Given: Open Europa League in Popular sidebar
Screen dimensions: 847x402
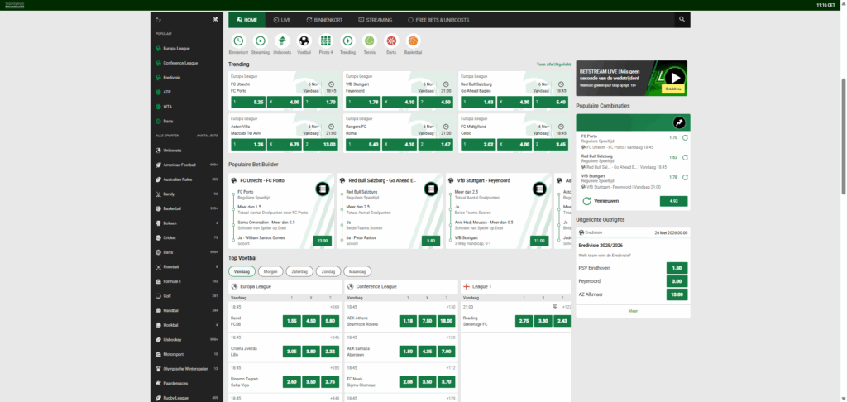Looking at the screenshot, I should tap(186, 49).
